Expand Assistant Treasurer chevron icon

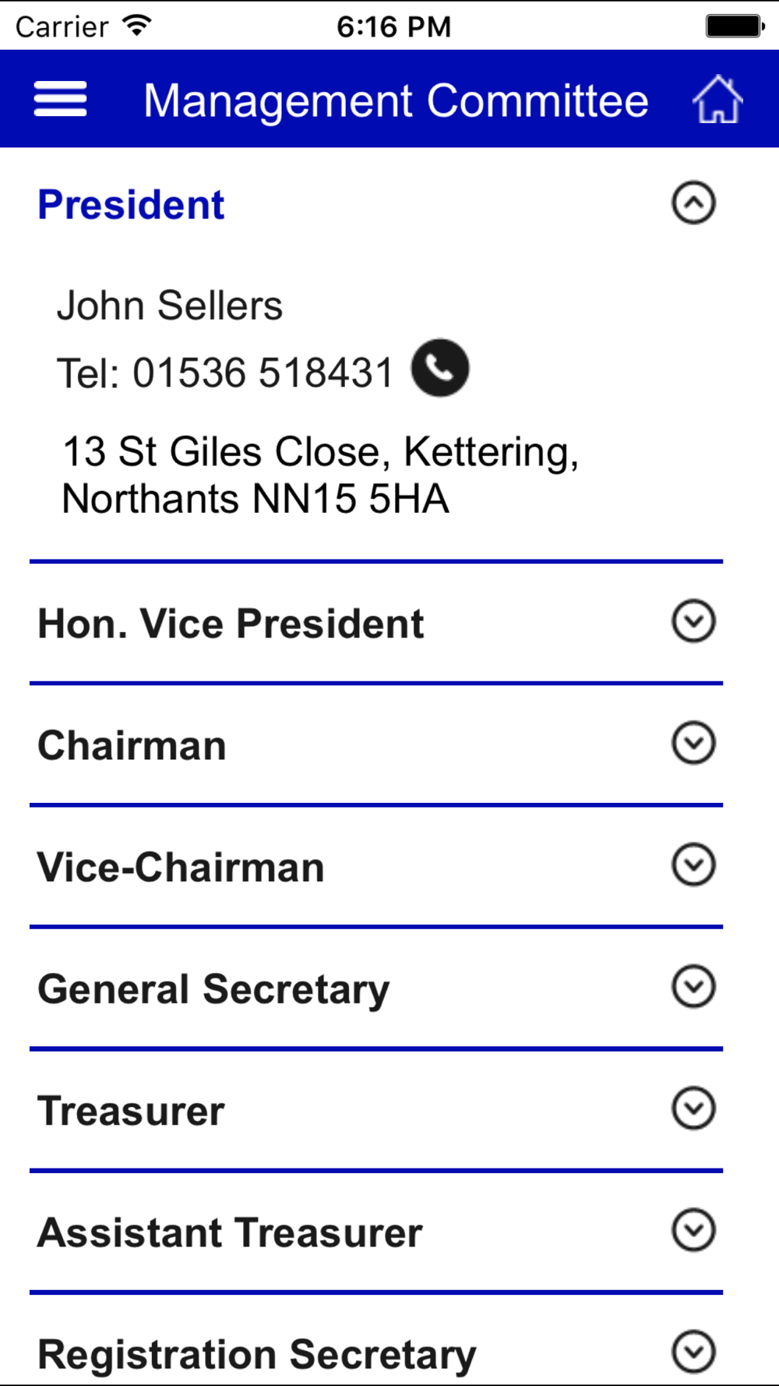(x=693, y=1230)
